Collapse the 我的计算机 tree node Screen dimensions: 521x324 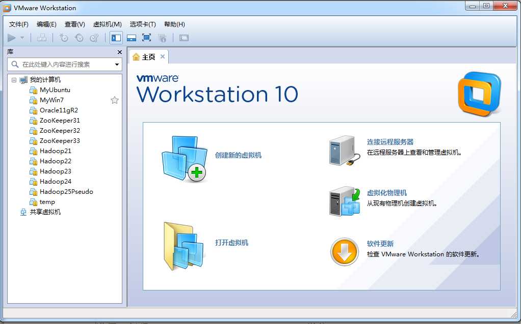[14, 80]
